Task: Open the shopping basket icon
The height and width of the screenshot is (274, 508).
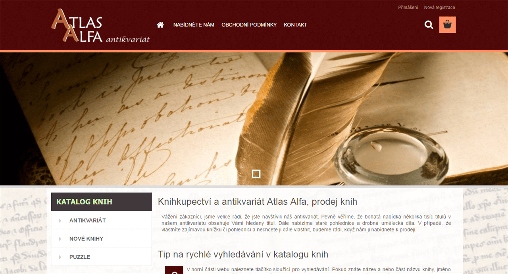Action: point(448,25)
